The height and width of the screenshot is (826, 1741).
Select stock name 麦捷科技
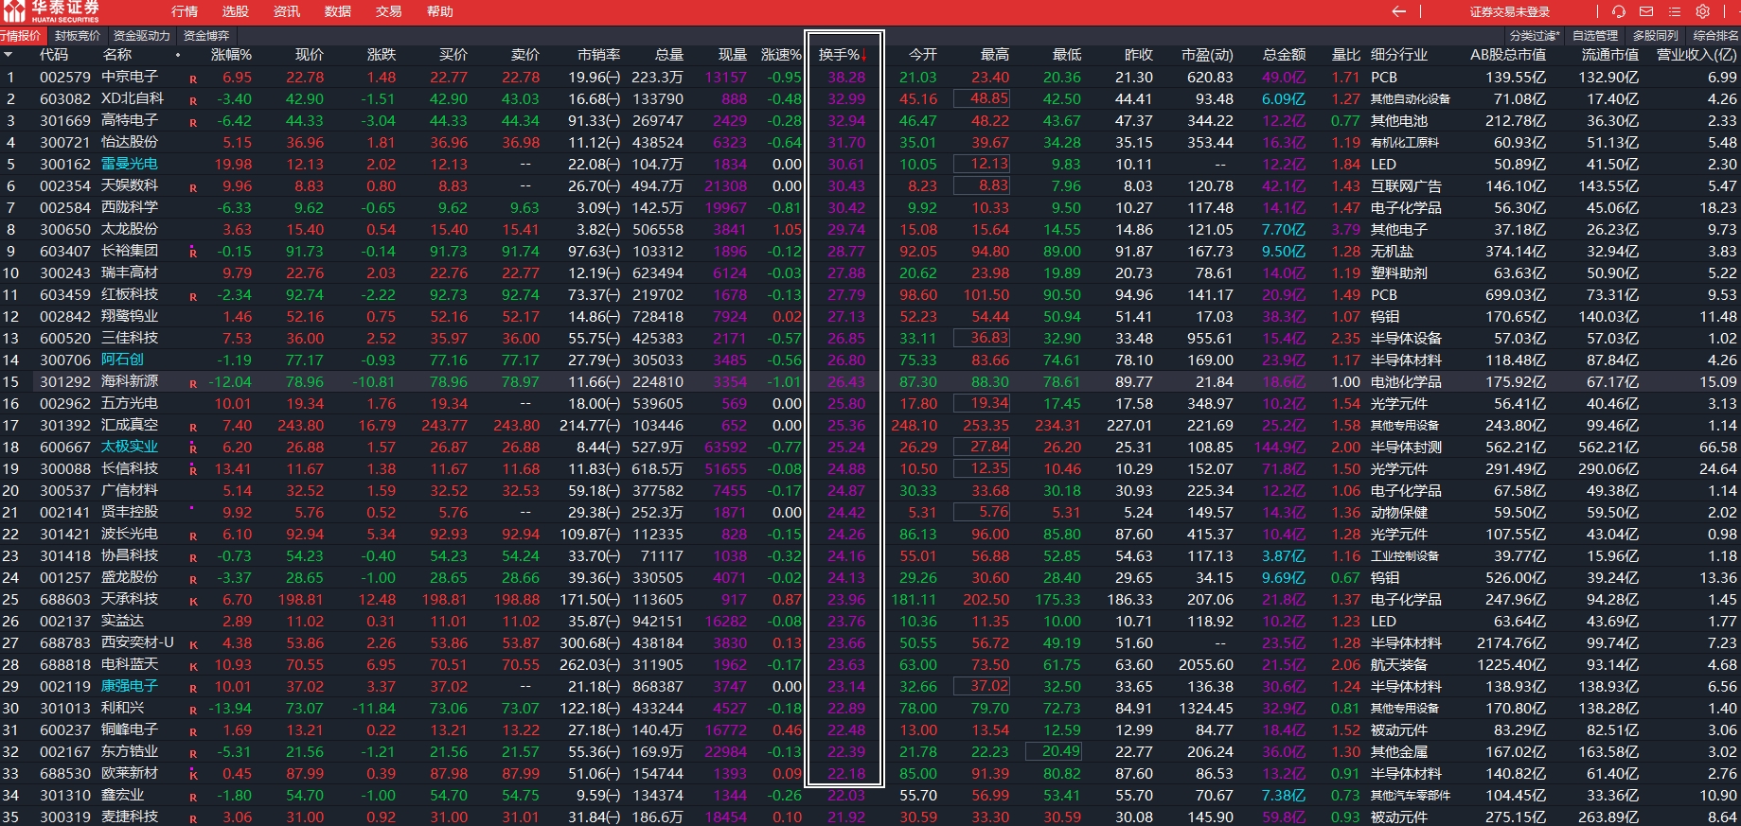click(130, 817)
